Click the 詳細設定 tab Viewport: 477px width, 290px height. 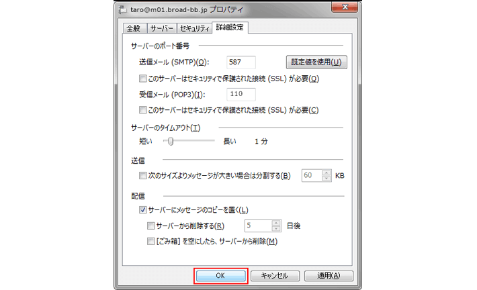pyautogui.click(x=230, y=28)
